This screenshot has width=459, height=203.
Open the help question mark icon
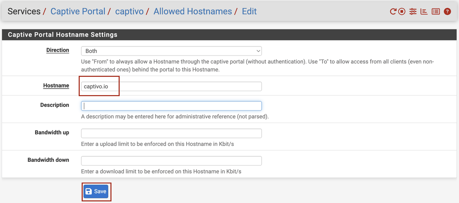447,11
